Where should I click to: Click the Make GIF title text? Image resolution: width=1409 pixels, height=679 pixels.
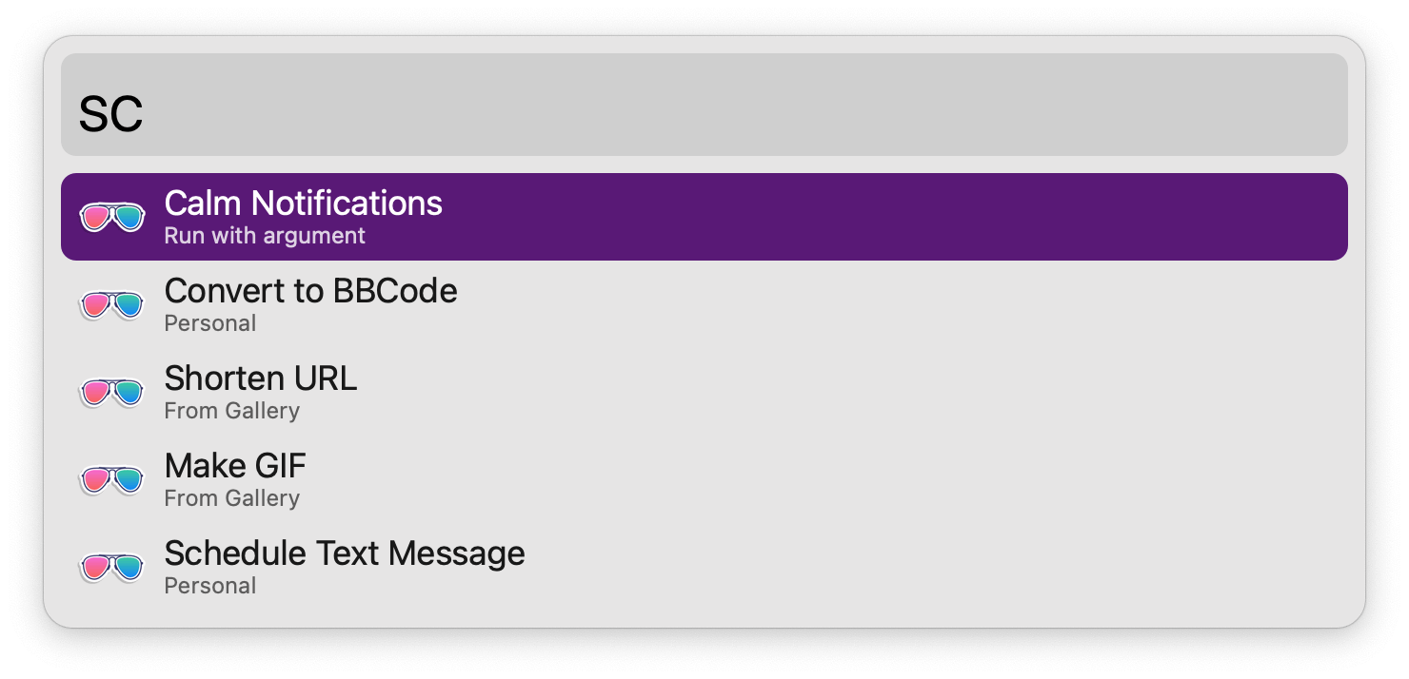pos(235,466)
